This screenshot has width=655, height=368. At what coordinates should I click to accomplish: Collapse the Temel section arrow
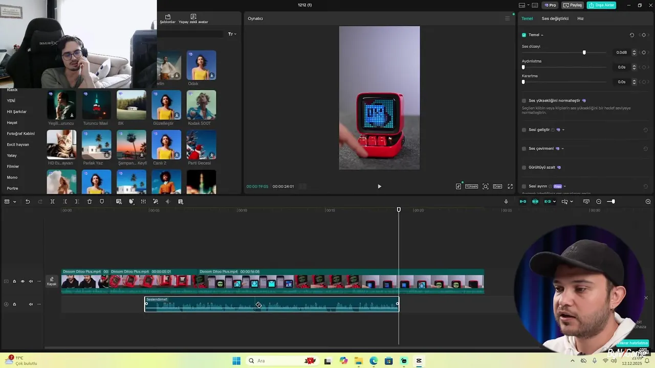pyautogui.click(x=542, y=35)
